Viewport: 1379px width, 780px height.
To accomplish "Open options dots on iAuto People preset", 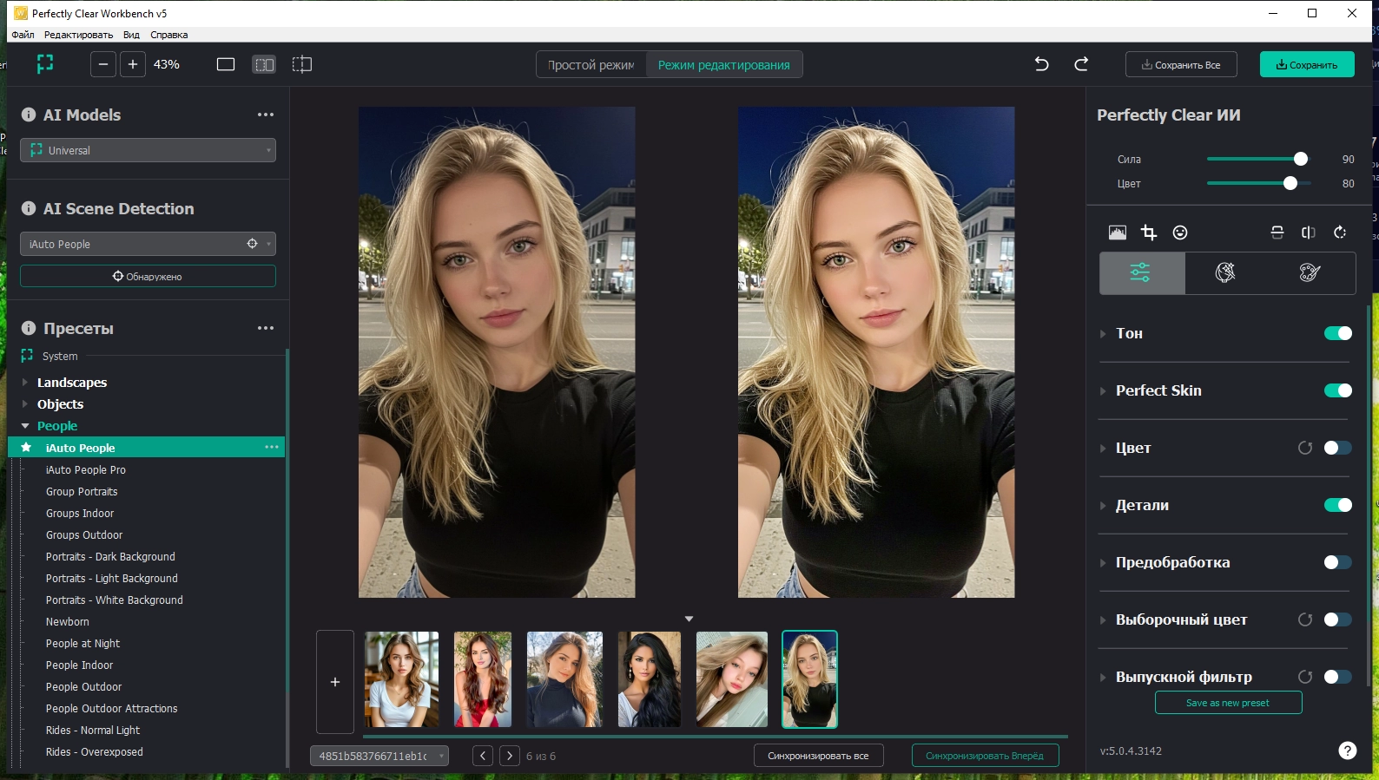I will point(272,447).
